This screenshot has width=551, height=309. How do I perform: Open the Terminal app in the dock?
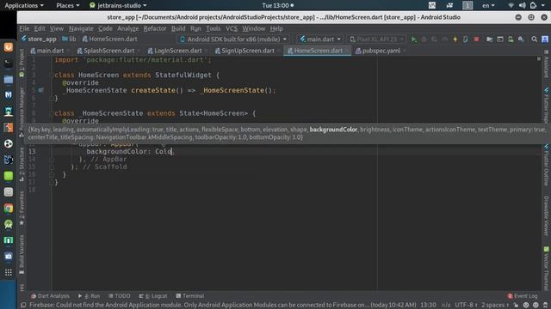coord(9,63)
